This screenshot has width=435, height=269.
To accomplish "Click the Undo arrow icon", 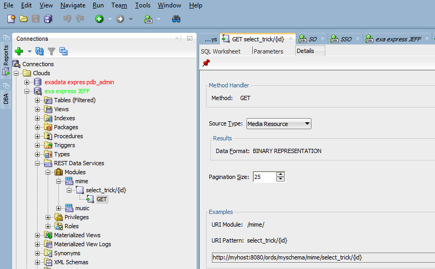I will click(x=67, y=19).
